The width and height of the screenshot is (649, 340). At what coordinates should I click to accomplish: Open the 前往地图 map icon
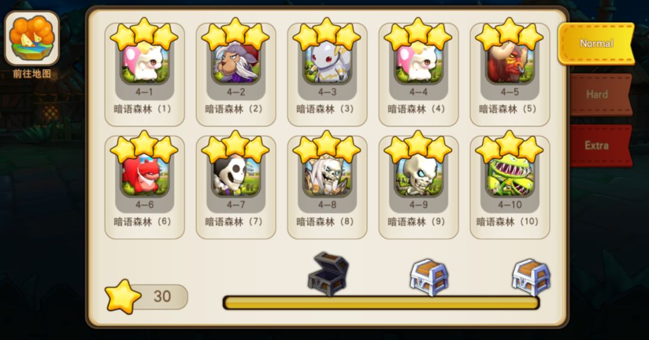tap(32, 38)
